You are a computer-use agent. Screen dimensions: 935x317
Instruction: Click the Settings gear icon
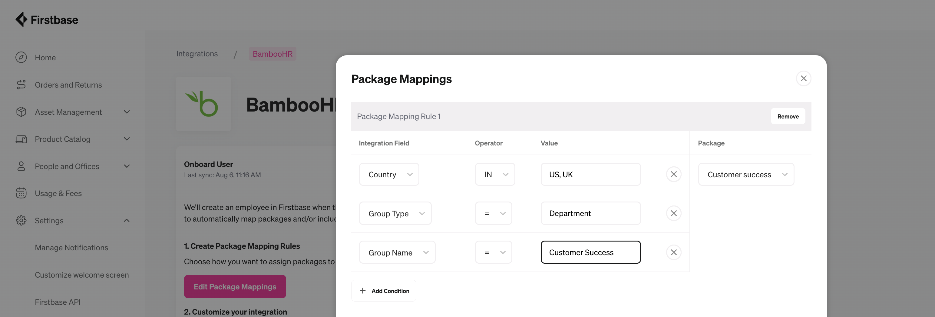(21, 220)
